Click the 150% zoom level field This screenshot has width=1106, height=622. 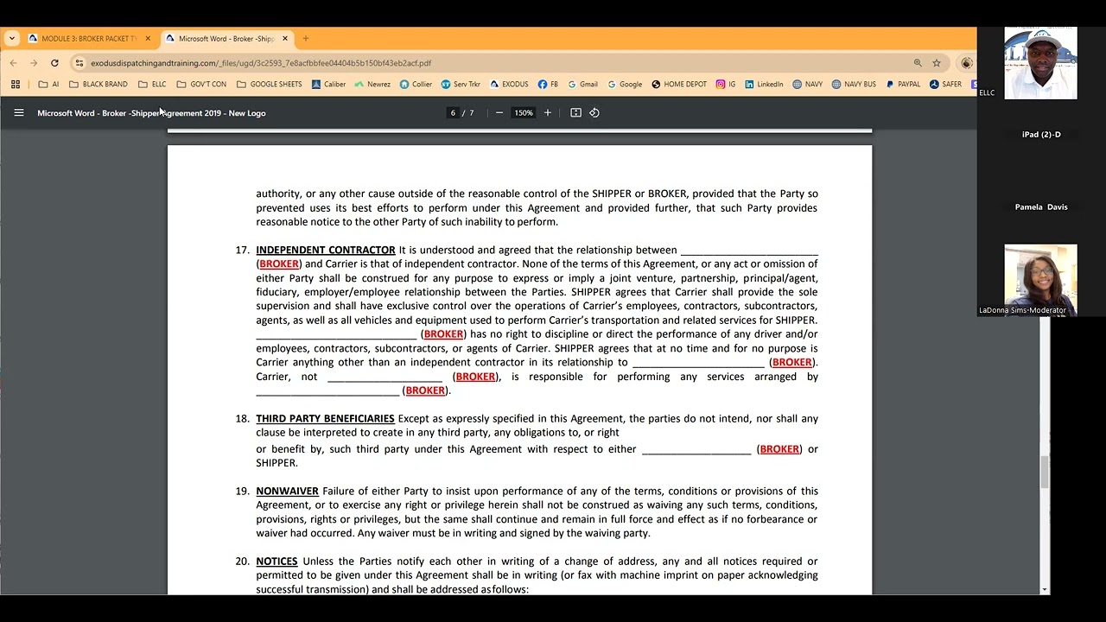pos(523,112)
